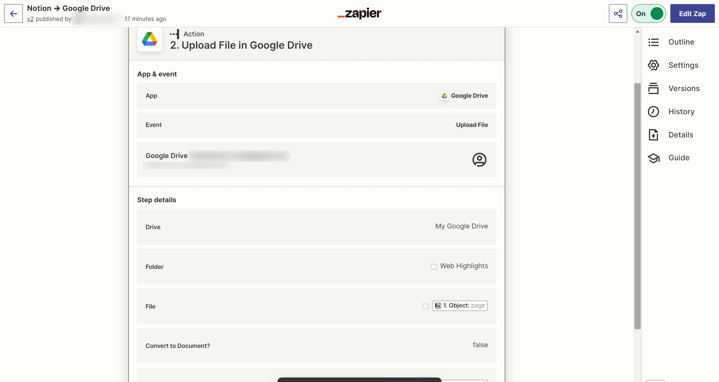This screenshot has width=719, height=382.
Task: Click the Upload File event value
Action: 472,125
